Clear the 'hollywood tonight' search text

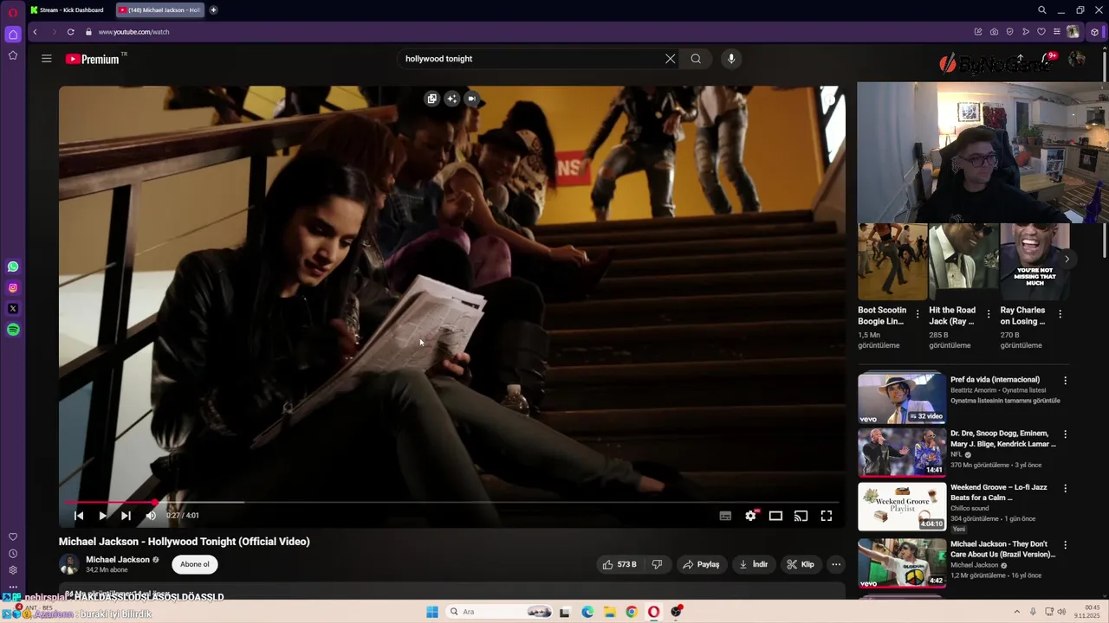pyautogui.click(x=670, y=59)
